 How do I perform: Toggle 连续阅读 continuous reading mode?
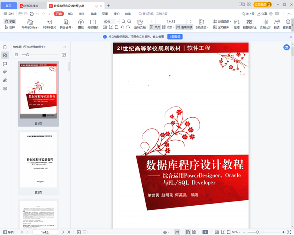coord(184,27)
